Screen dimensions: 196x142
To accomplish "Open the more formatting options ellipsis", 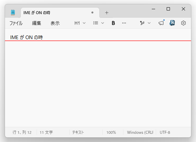I will click(x=124, y=23).
